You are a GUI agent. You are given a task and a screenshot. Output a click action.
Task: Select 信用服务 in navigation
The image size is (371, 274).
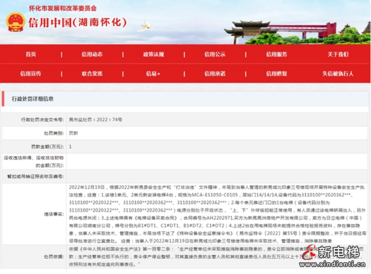tap(276, 54)
